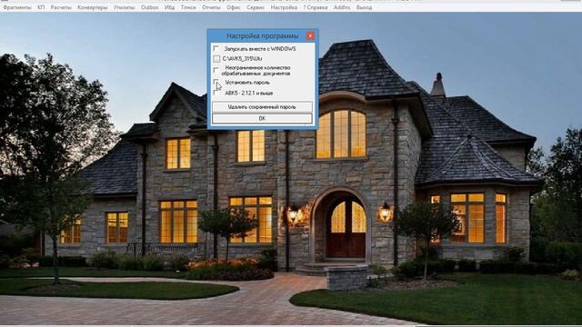
Task: Select the Выход menu item
Action: click(364, 7)
